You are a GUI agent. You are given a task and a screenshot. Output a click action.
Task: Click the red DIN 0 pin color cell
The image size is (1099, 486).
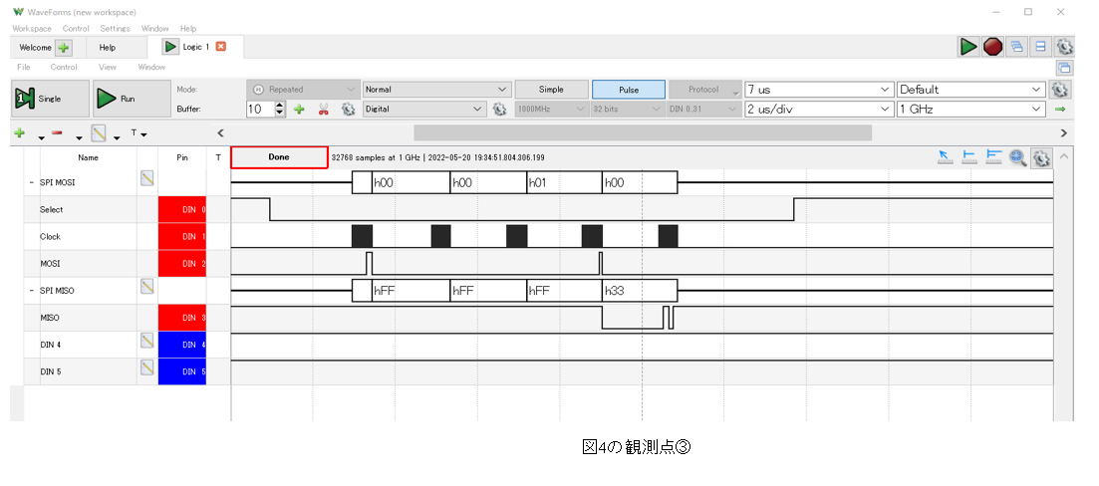182,210
